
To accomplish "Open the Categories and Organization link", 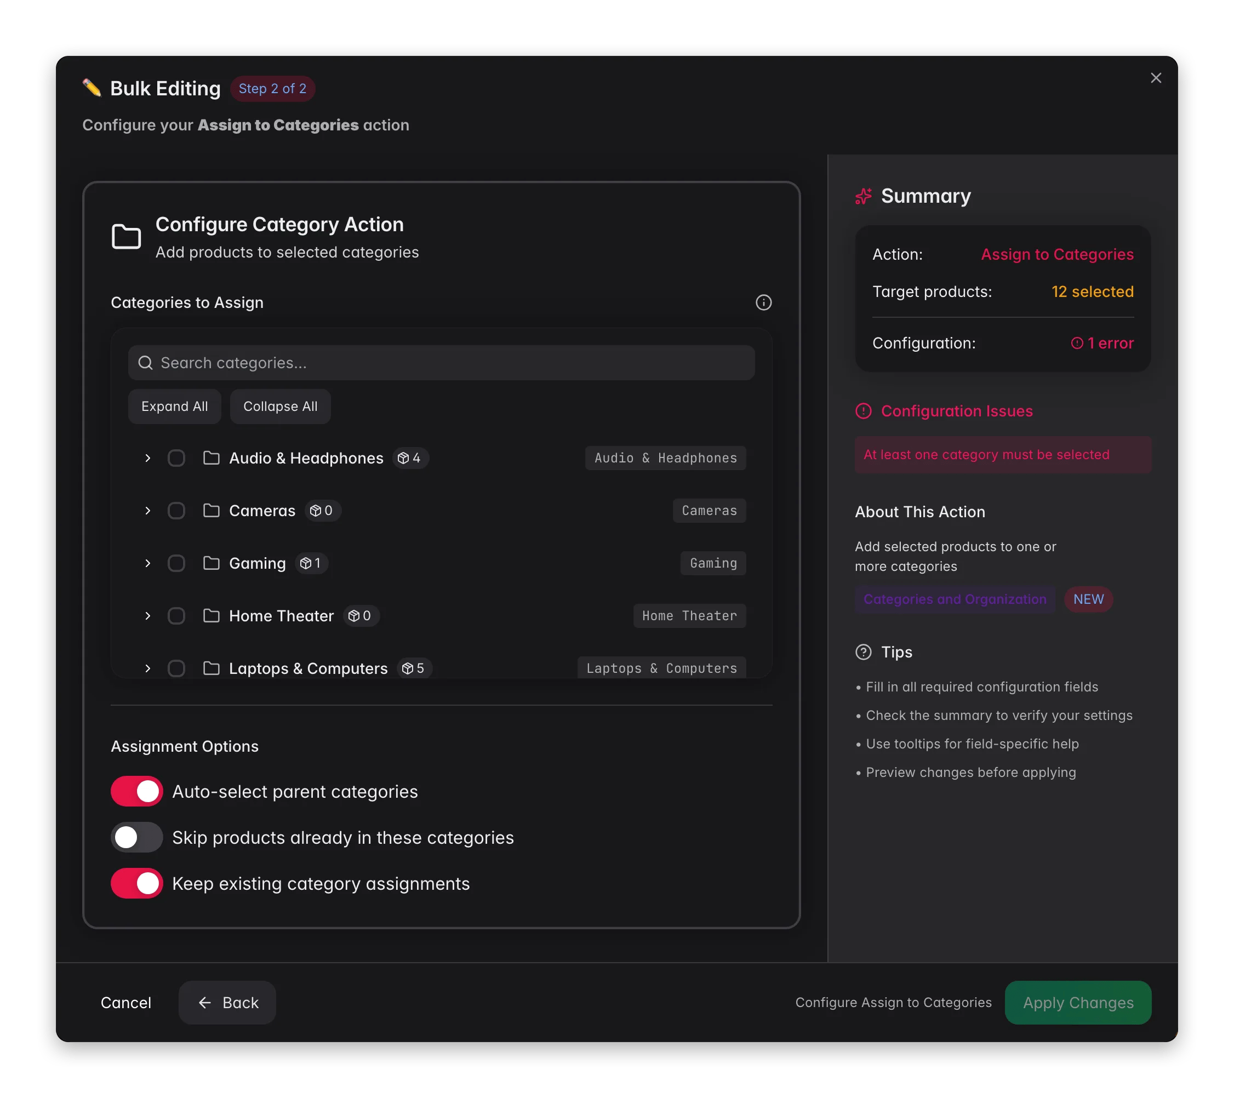I will click(x=955, y=599).
